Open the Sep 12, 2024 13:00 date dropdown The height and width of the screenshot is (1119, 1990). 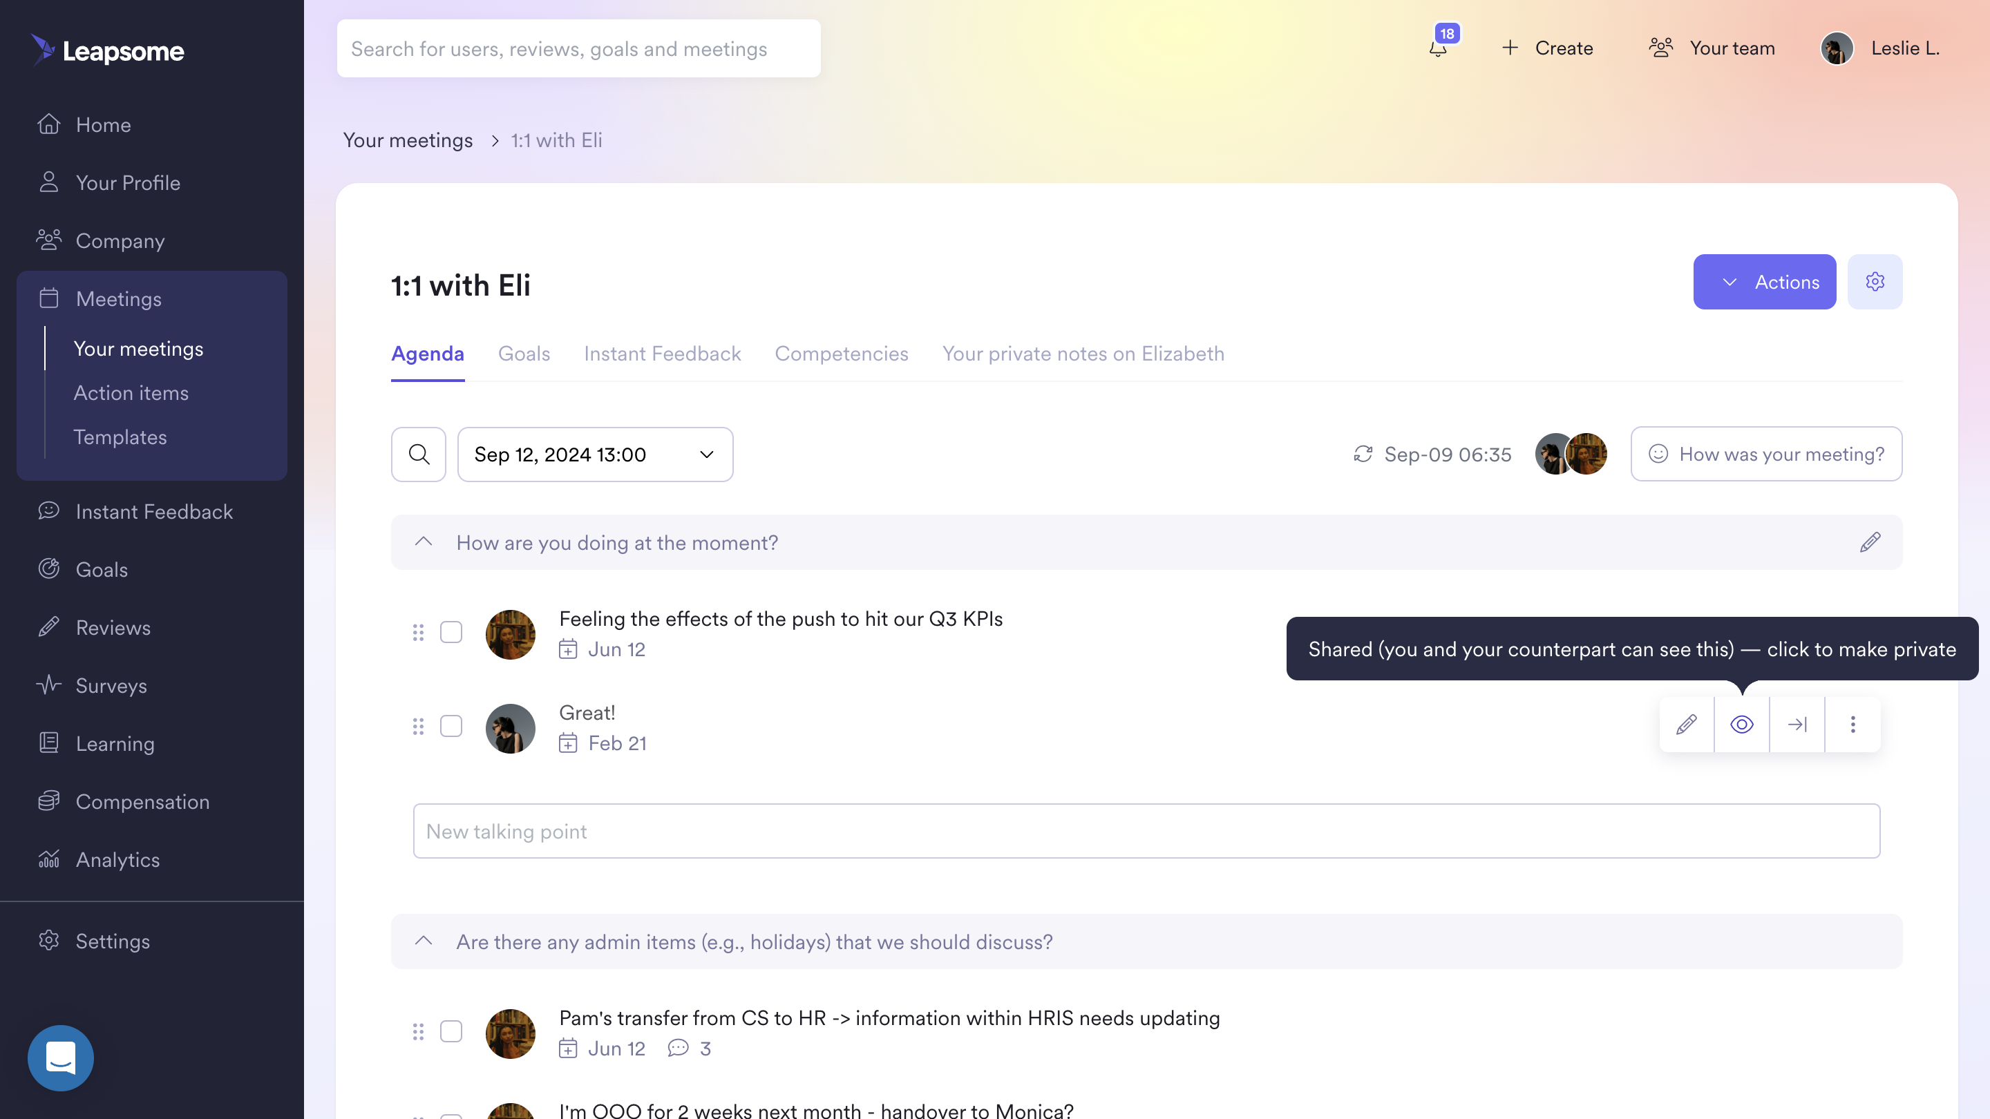pos(595,454)
